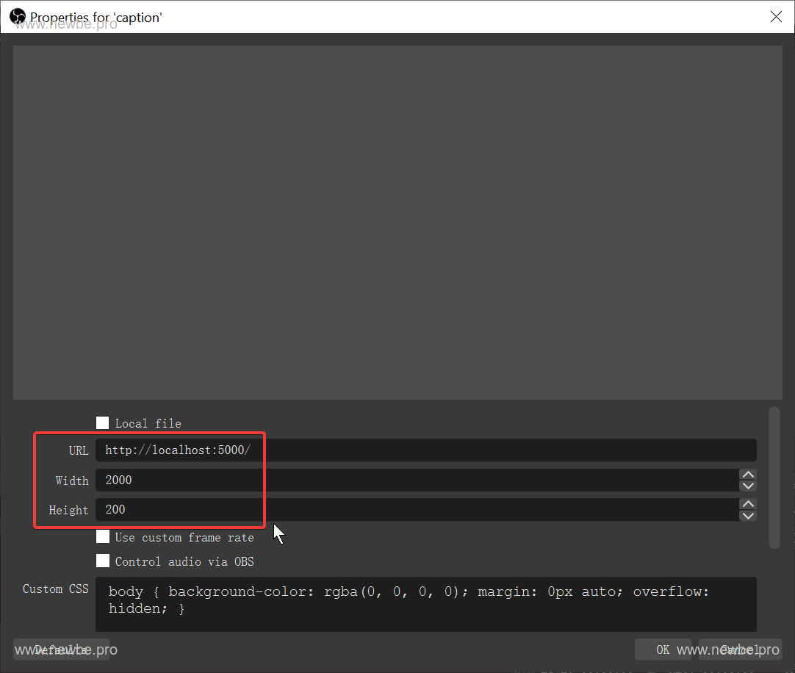Decrease the Width value using its down arrow

(748, 486)
